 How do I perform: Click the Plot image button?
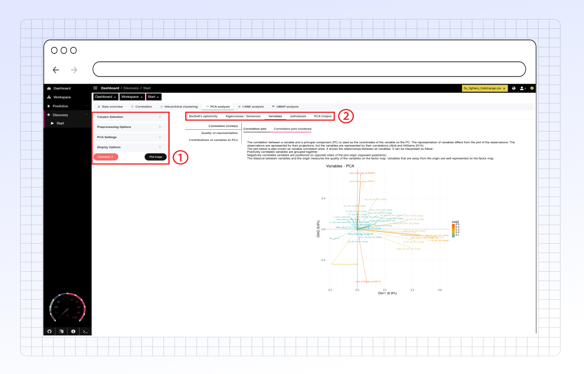pyautogui.click(x=155, y=157)
